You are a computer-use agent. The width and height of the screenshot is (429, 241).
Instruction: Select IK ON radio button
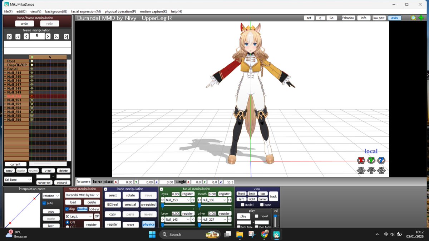68,222
